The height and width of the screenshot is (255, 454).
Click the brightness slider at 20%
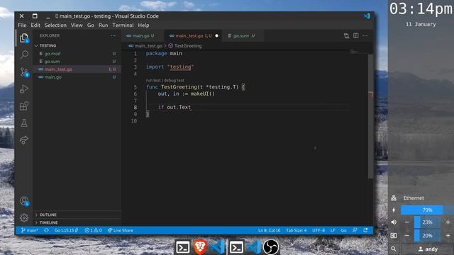pyautogui.click(x=428, y=236)
